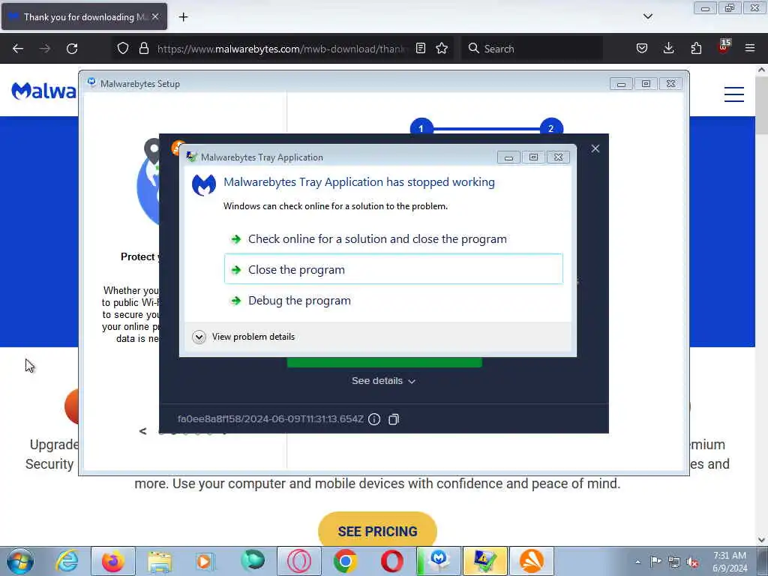This screenshot has width=768, height=576.
Task: Expand View problem details
Action: tap(244, 337)
